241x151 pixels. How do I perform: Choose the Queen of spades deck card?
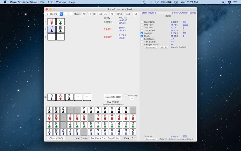click(x=63, y=110)
